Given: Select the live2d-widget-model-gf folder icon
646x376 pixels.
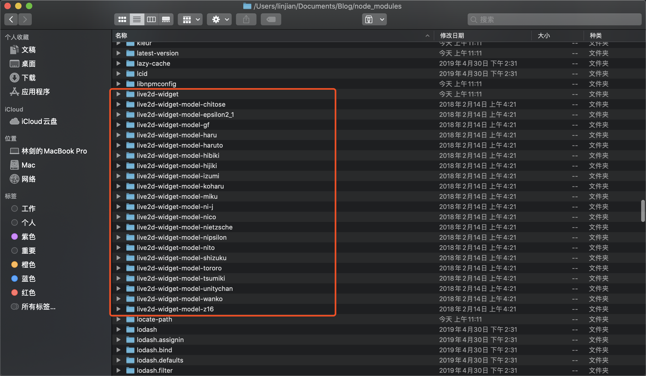Looking at the screenshot, I should [x=130, y=125].
